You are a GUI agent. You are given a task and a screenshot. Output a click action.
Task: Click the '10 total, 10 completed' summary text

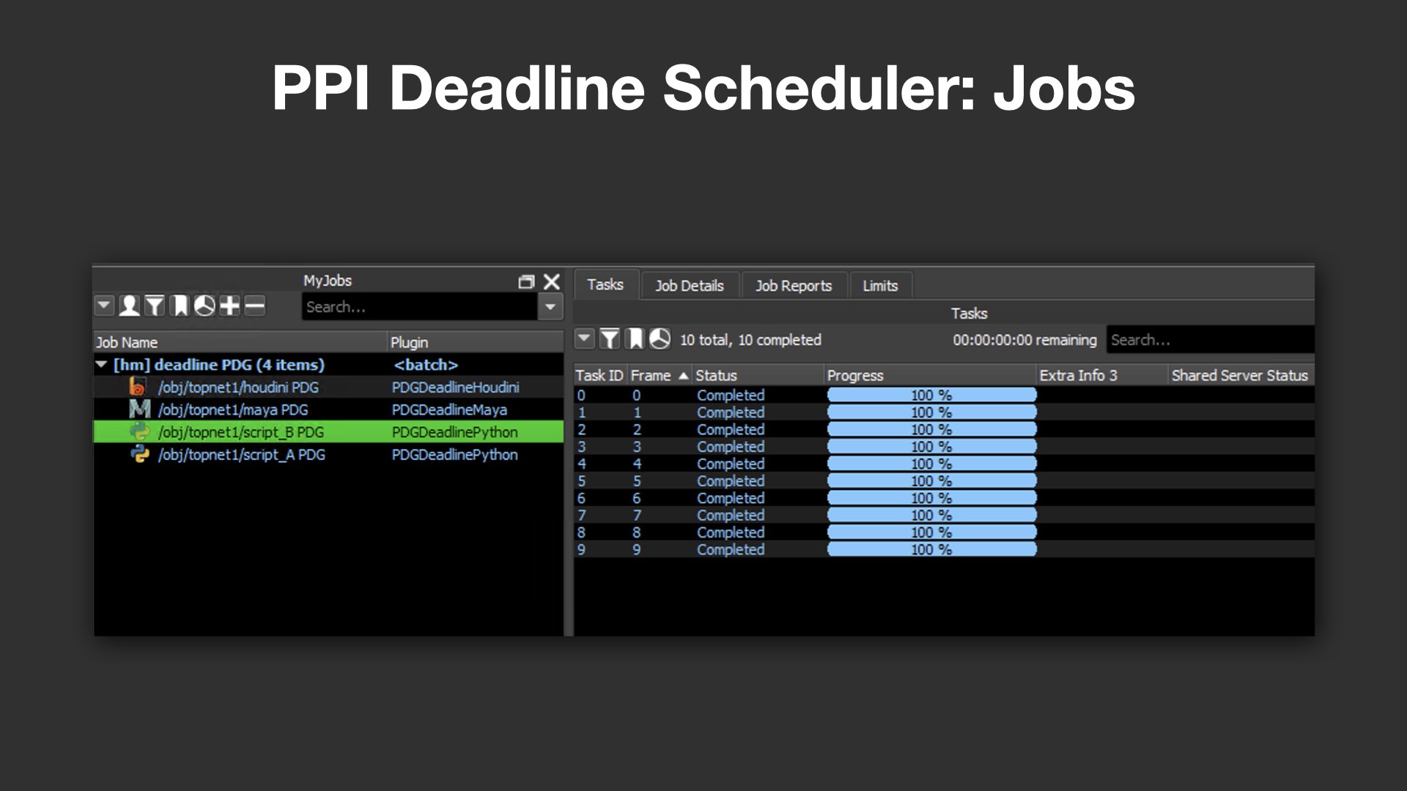(750, 340)
